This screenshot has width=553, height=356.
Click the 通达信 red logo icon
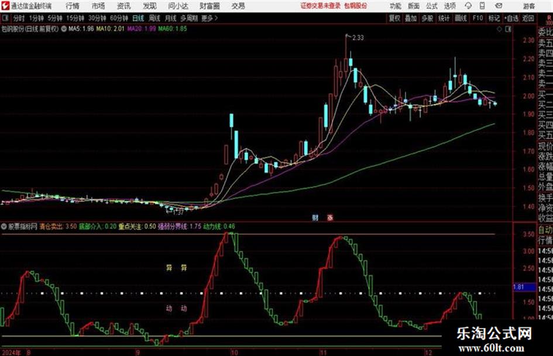coord(5,6)
